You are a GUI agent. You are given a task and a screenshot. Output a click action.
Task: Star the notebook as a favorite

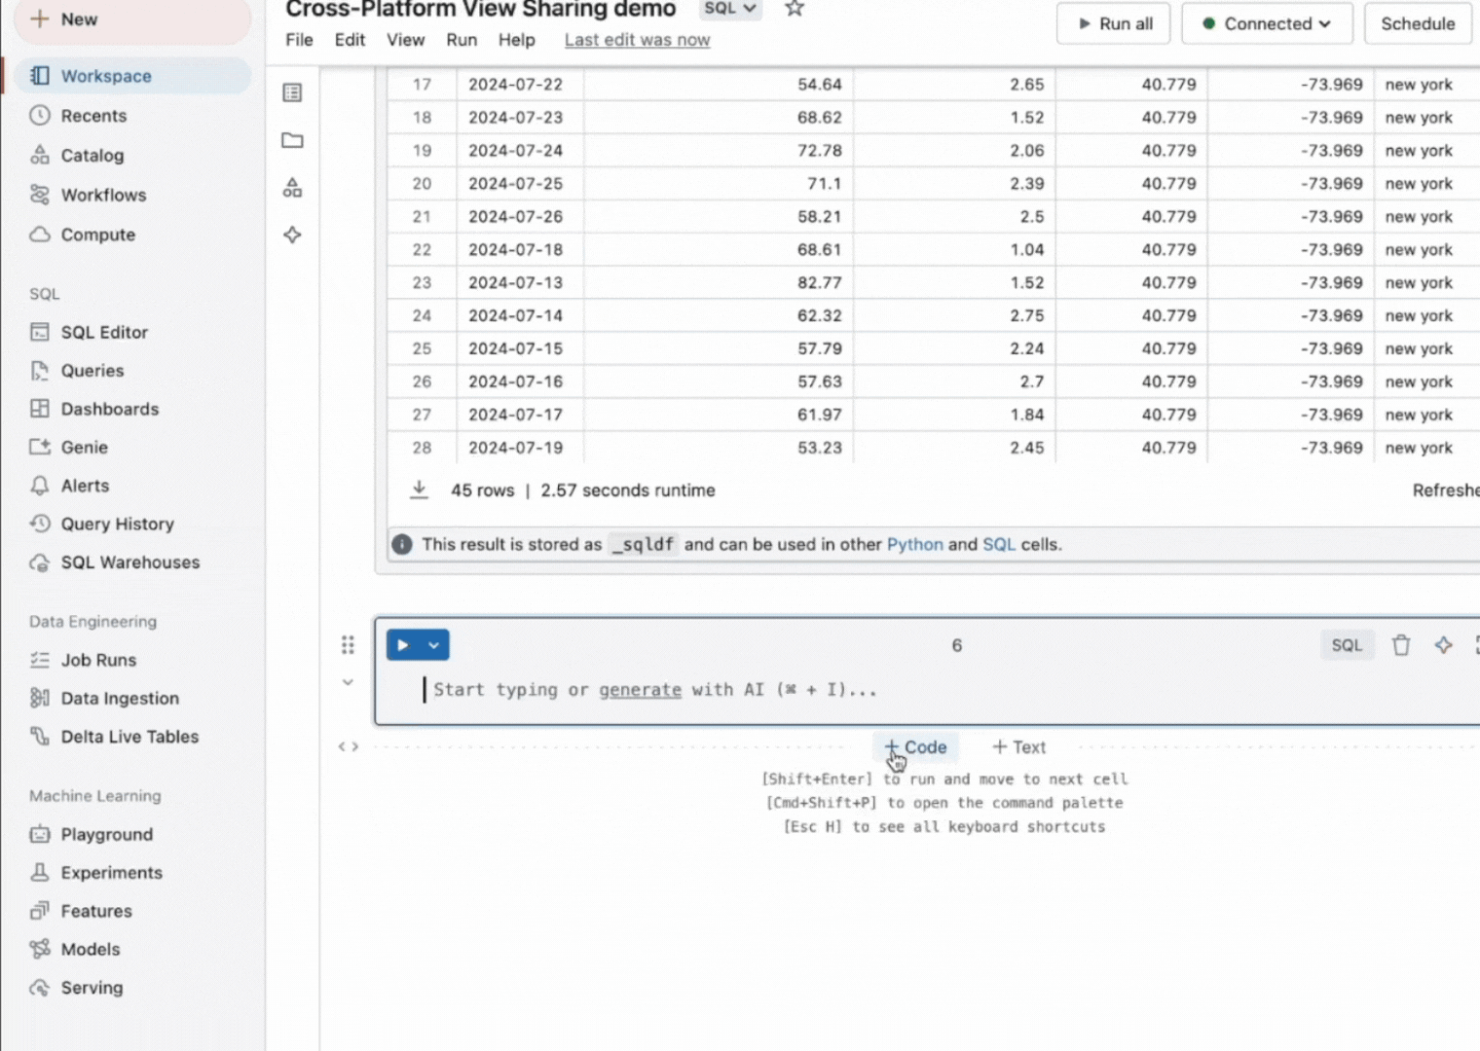coord(795,9)
